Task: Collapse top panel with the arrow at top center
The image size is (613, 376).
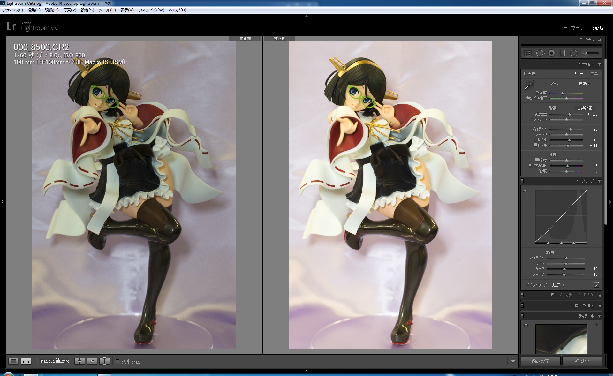Action: pos(306,16)
